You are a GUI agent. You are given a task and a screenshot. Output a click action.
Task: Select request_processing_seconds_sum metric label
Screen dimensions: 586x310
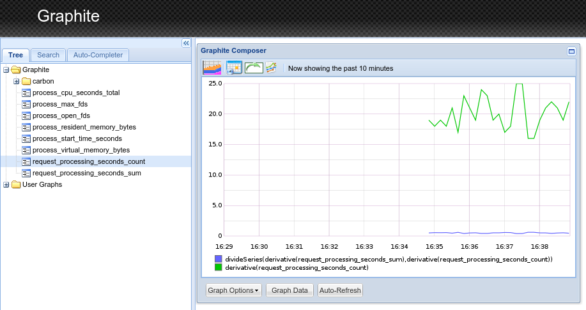tap(87, 173)
